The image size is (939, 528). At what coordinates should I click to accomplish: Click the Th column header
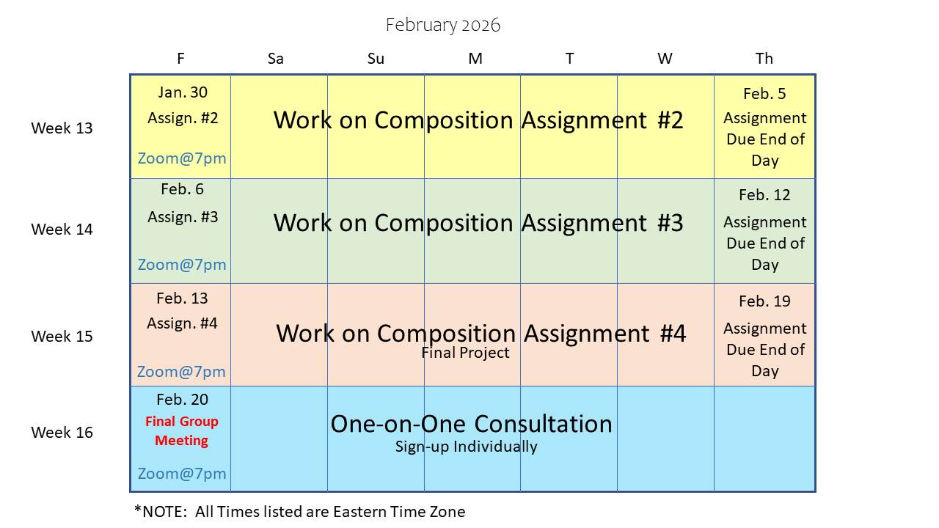tap(764, 59)
